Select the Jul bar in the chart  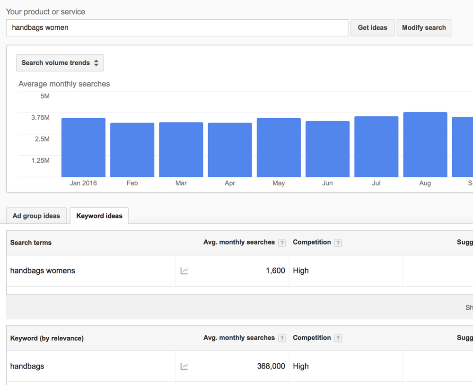point(376,147)
